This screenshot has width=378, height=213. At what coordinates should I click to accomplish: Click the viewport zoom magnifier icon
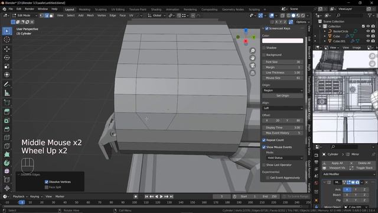(x=252, y=50)
